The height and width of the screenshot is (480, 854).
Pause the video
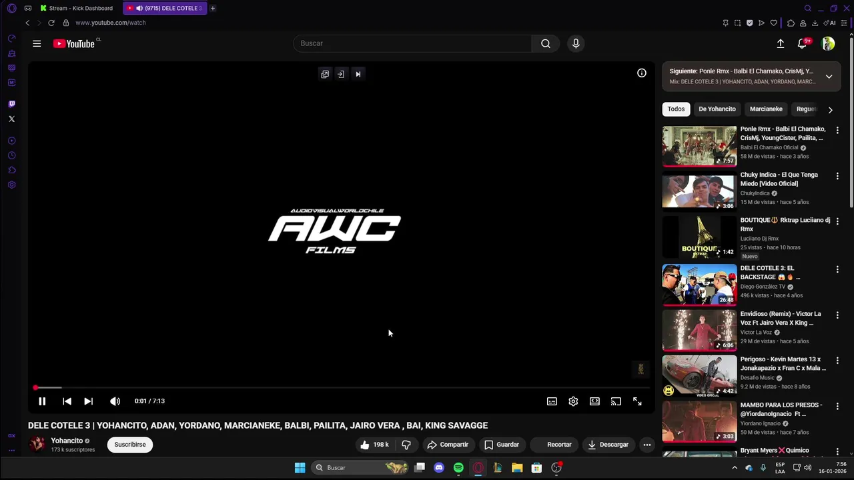(x=42, y=401)
